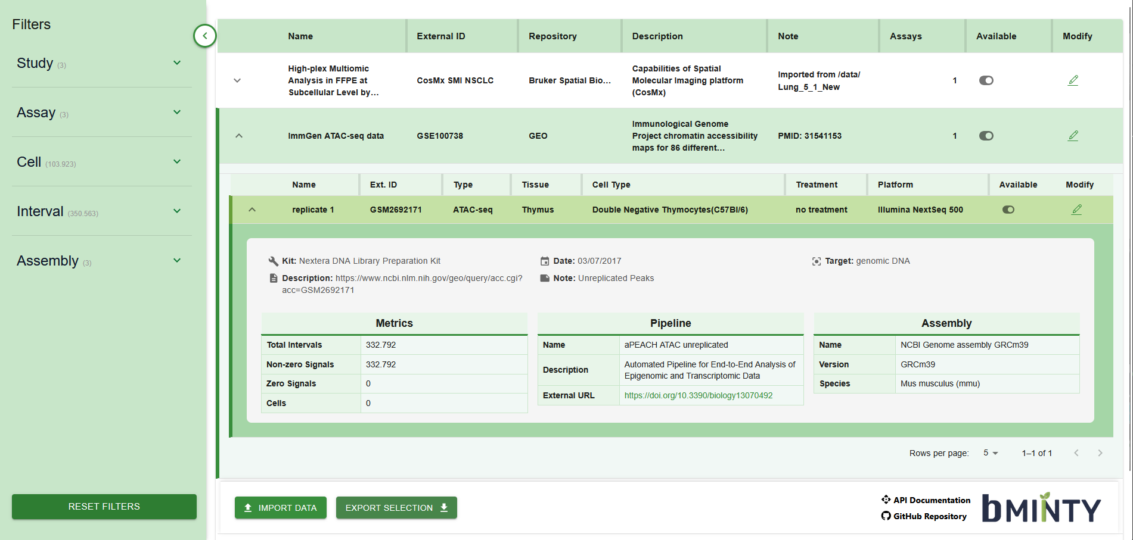Toggle availability of the CosMx SMI NSCLC study
Image resolution: width=1133 pixels, height=540 pixels.
click(x=986, y=80)
